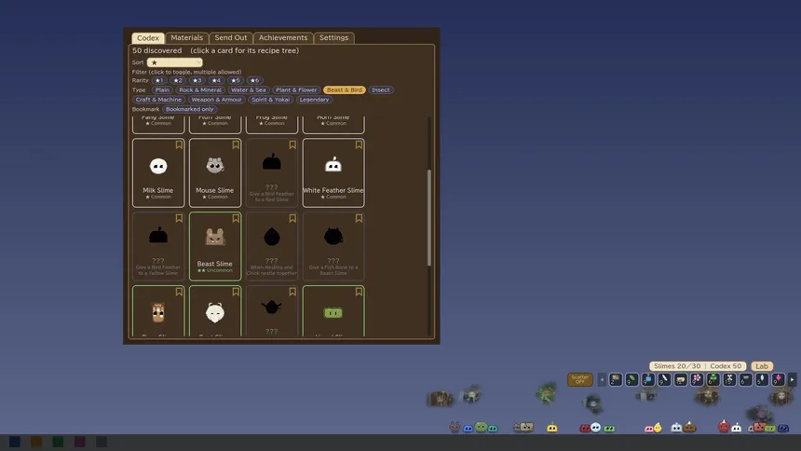Filter by Insect type
The width and height of the screenshot is (801, 451).
point(381,90)
